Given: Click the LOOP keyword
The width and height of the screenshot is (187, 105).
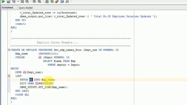Looking at the screenshot, I should point(18,76).
